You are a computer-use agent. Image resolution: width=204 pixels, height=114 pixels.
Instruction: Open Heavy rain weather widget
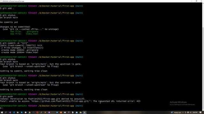pyautogui.click(x=176, y=112)
